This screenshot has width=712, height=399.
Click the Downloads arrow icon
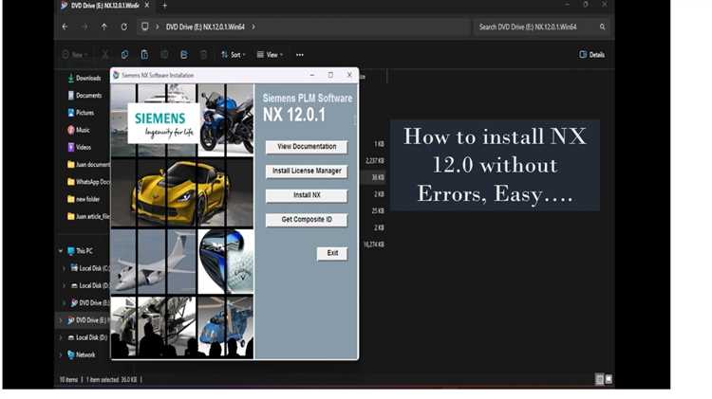coord(71,79)
